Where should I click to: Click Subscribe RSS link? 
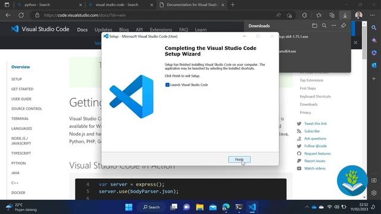pyautogui.click(x=312, y=131)
